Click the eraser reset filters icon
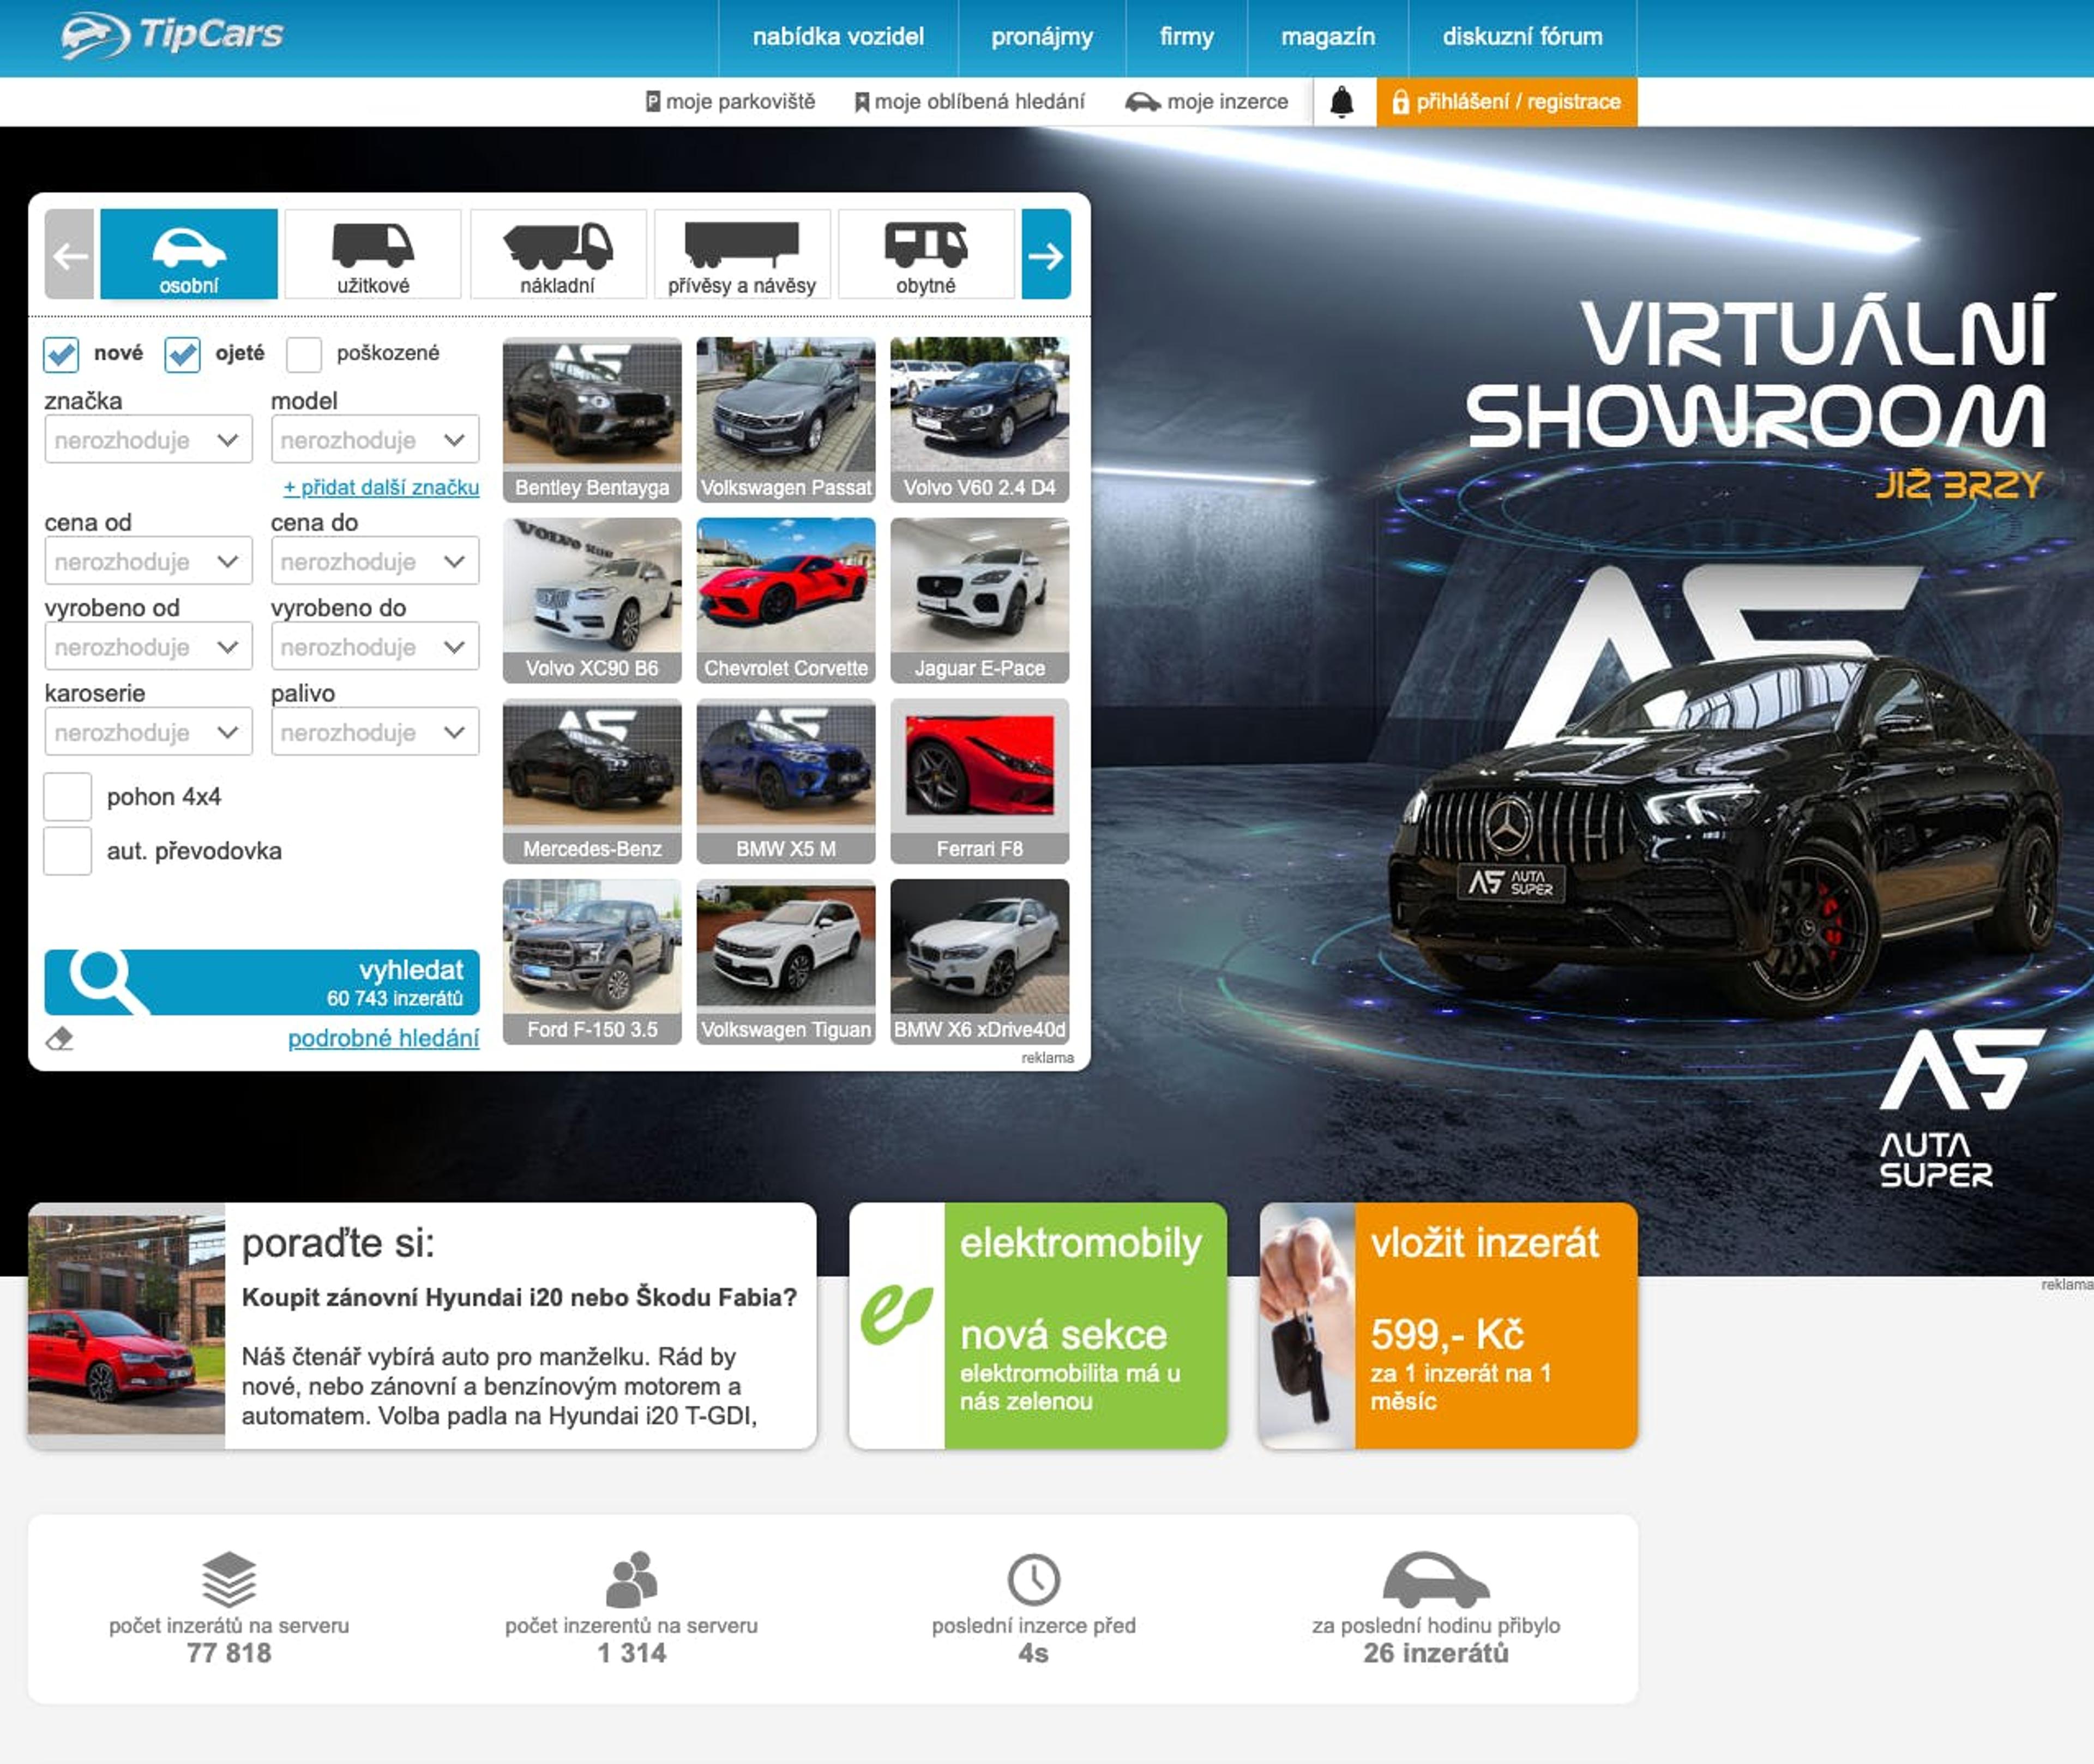Screen dimensions: 2094x1764 click(60, 1039)
